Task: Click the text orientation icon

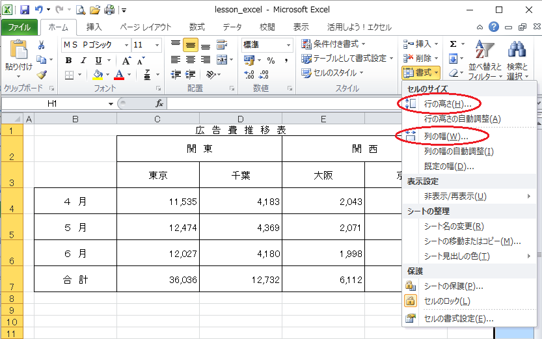Action: [210, 75]
